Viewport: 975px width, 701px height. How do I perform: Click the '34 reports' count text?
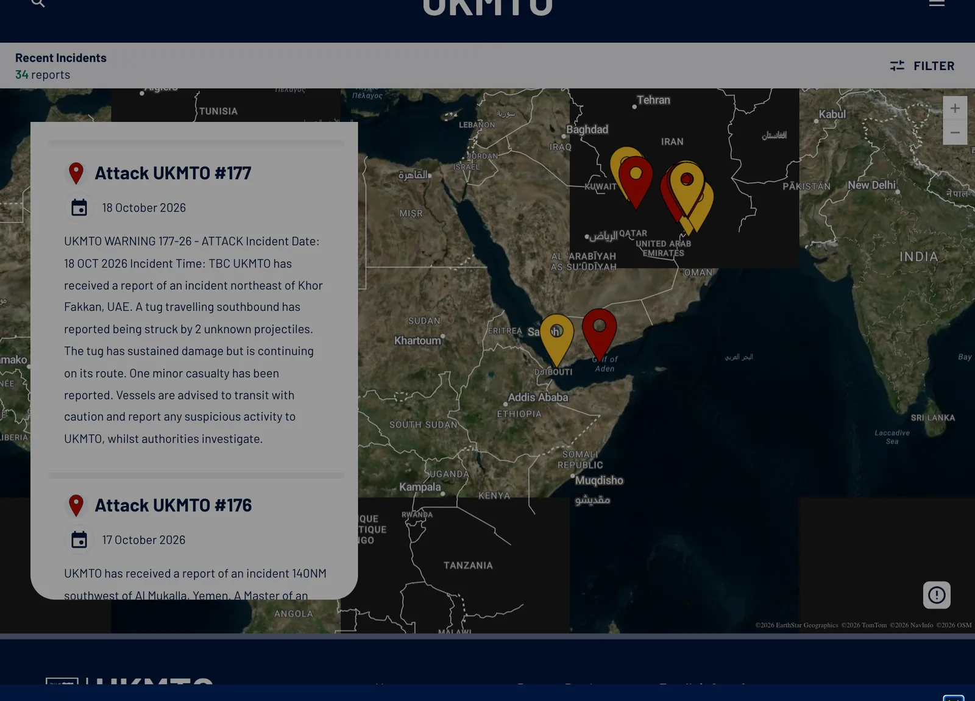[43, 75]
